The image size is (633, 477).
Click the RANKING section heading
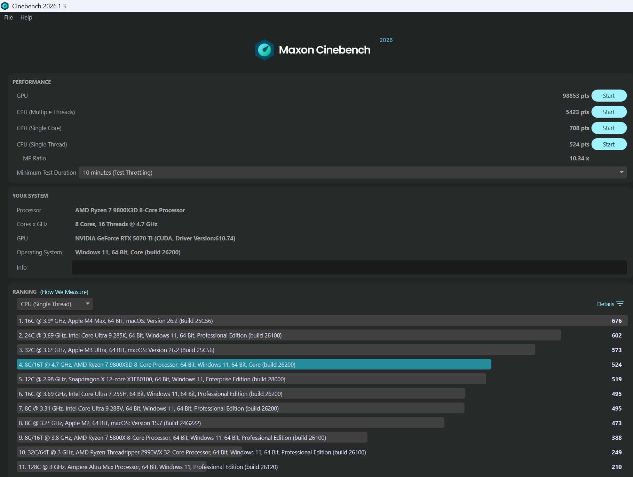pos(24,292)
